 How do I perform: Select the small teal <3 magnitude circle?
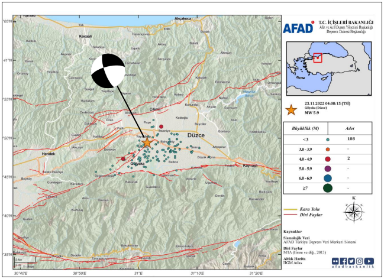coord(328,139)
